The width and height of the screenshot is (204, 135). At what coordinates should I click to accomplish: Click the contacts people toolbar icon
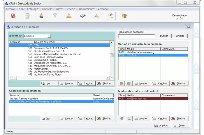pyautogui.click(x=41, y=16)
